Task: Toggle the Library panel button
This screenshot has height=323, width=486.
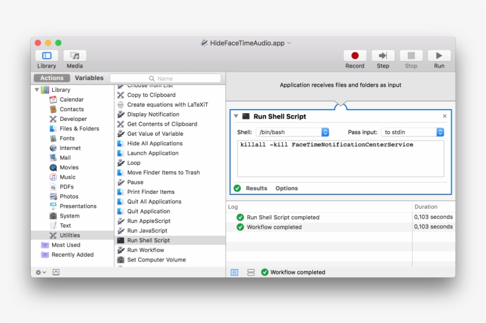Action: (x=46, y=56)
